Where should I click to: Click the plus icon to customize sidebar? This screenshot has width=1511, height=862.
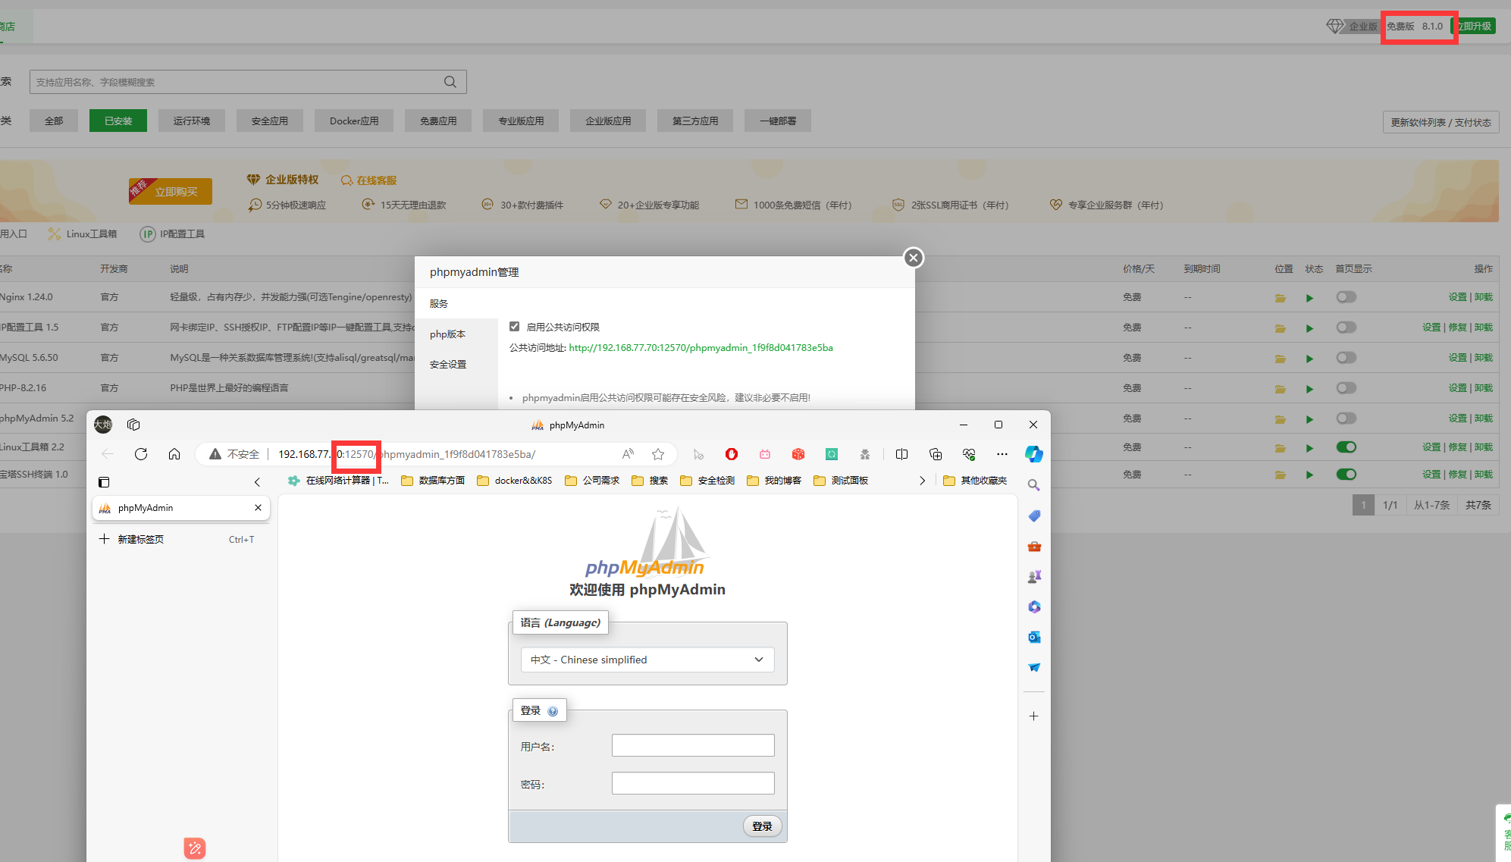tap(1033, 716)
